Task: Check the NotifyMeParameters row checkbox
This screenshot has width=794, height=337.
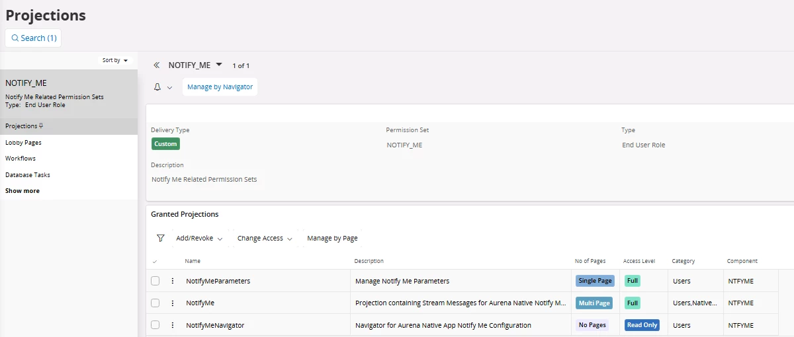Action: [155, 281]
